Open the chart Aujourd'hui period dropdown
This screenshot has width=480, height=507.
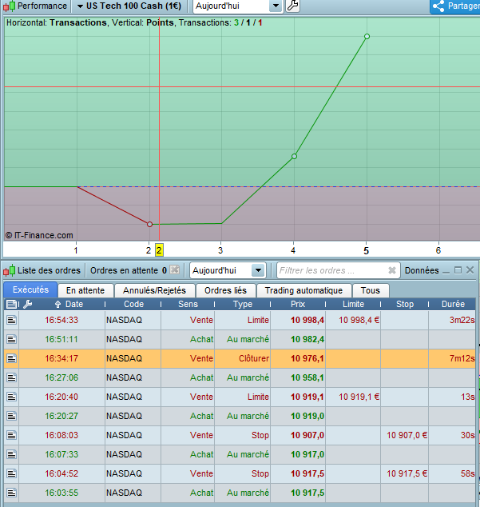(276, 6)
